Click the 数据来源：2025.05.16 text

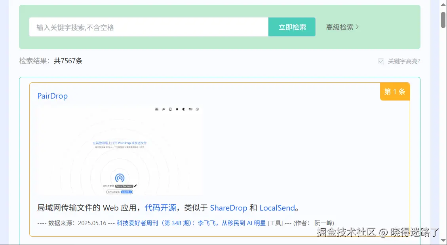(x=77, y=223)
